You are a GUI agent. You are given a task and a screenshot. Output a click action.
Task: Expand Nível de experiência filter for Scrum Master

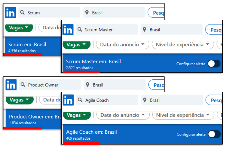click(x=183, y=44)
